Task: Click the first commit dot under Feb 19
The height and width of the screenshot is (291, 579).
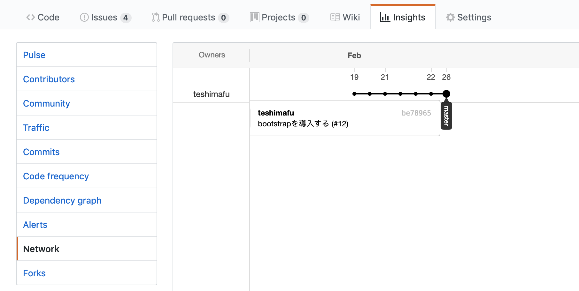Action: 354,94
